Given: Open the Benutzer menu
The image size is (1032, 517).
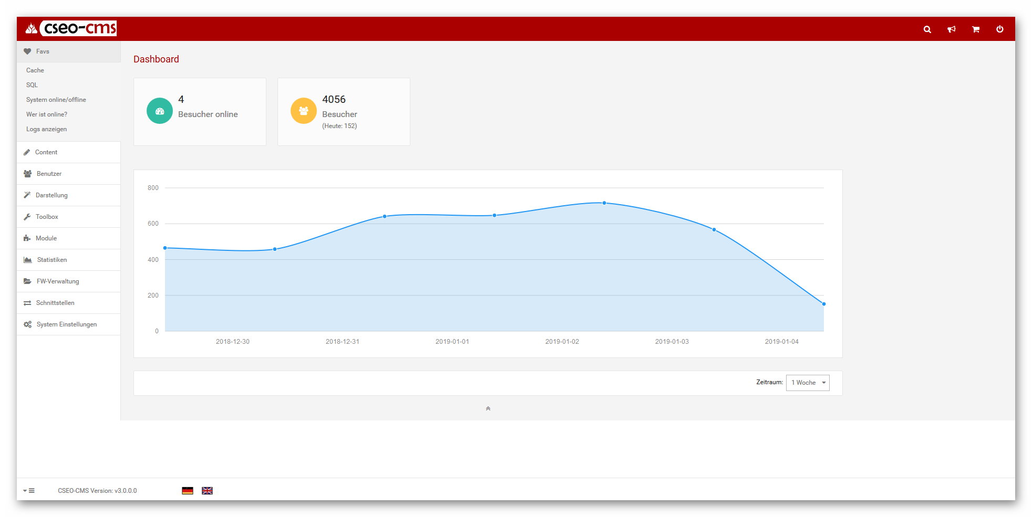Looking at the screenshot, I should (x=69, y=174).
